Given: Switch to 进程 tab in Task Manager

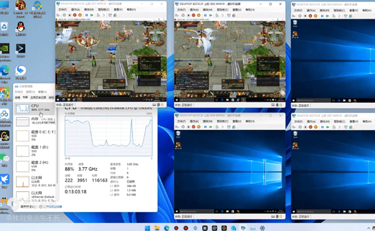Looking at the screenshot, I should (18, 97).
